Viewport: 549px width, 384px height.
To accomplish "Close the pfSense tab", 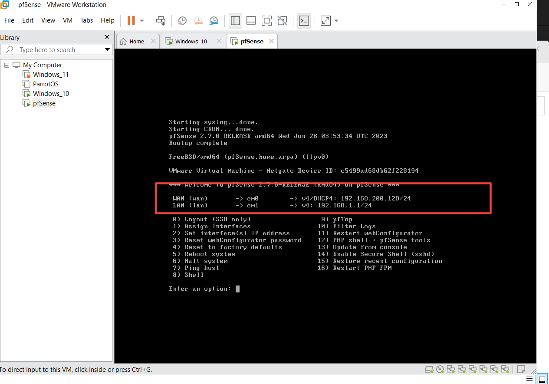I will tap(271, 41).
